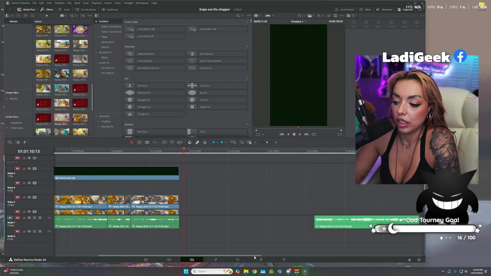Viewport: 491px width, 276px height.
Task: Click the Full Extent Zoom icon
Action: pyautogui.click(x=233, y=142)
